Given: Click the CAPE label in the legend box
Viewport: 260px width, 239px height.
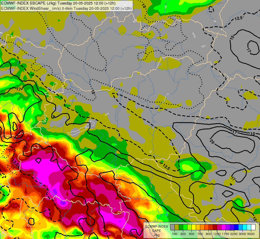Looking at the screenshot, I should (156, 231).
